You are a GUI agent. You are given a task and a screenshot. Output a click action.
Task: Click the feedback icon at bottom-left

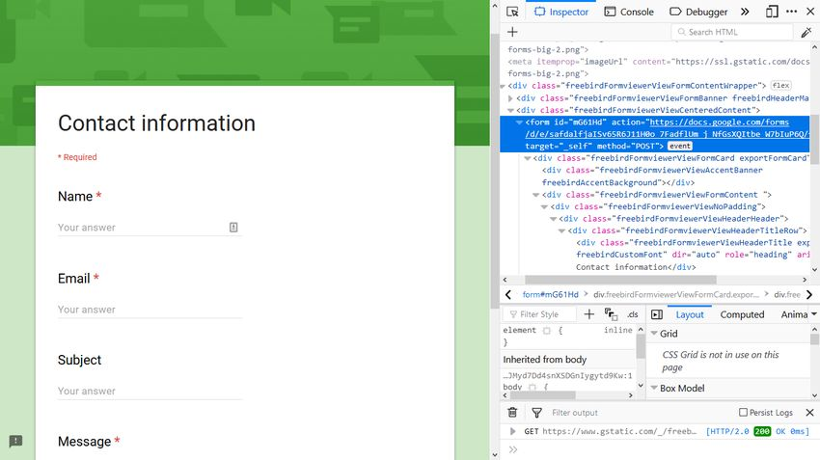coord(15,441)
